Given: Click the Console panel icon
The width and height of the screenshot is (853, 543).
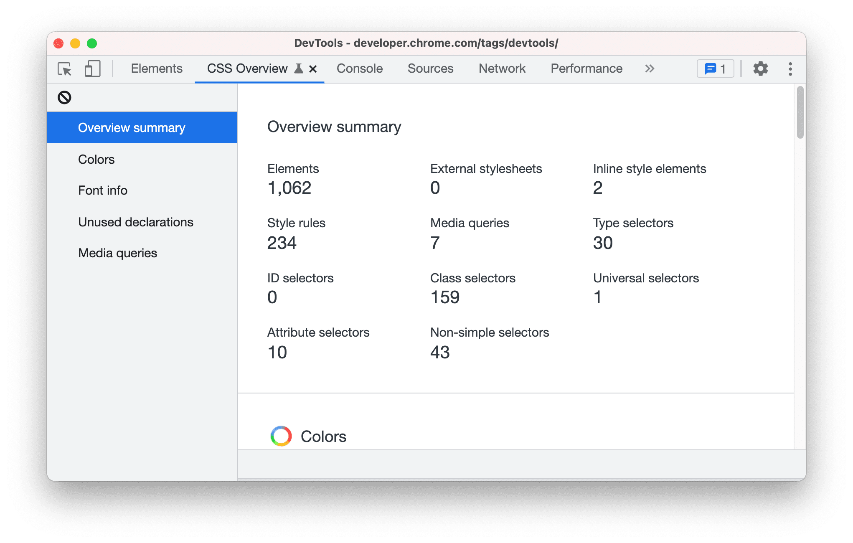Looking at the screenshot, I should 360,69.
